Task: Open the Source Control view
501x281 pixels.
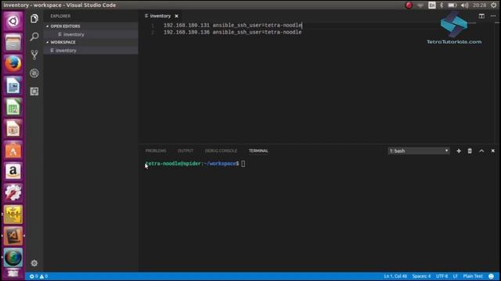Action: (34, 55)
